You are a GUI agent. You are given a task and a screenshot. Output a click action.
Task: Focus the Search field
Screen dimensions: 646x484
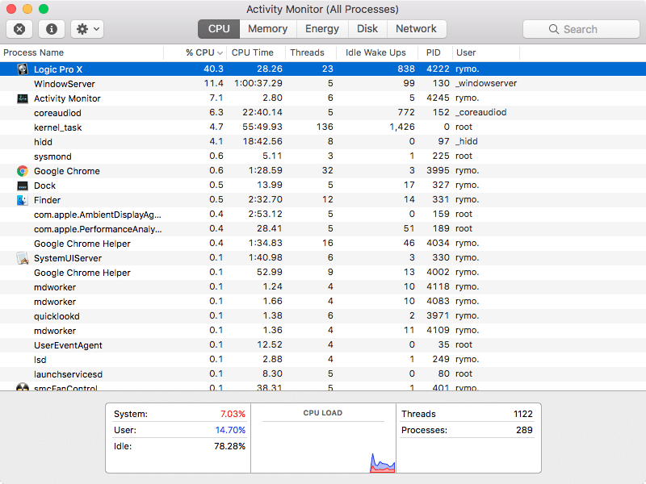[581, 29]
